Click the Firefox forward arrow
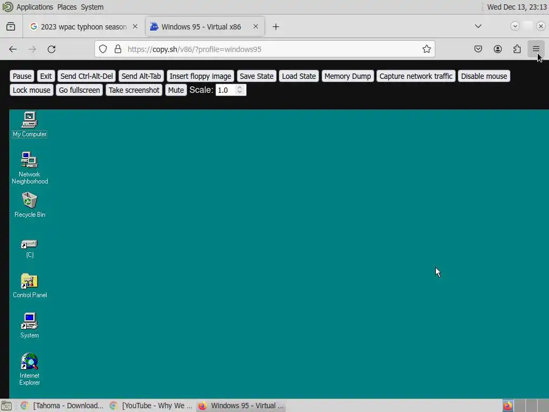The image size is (549, 412). tap(32, 49)
